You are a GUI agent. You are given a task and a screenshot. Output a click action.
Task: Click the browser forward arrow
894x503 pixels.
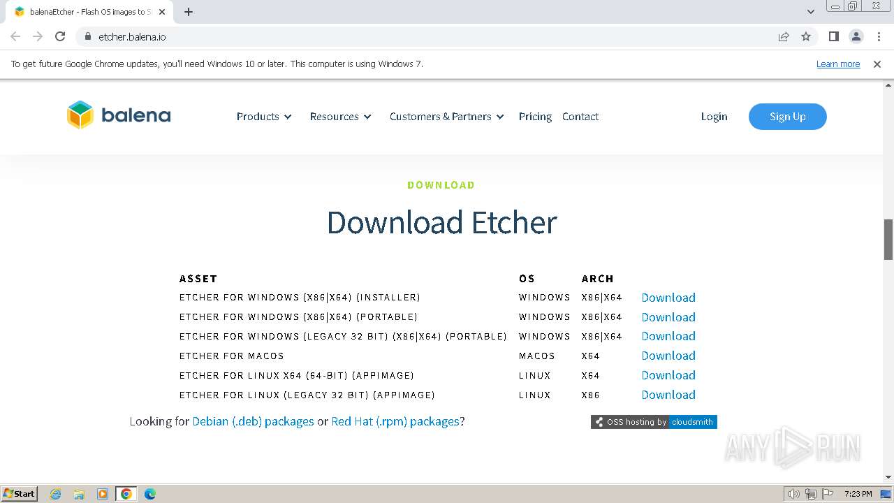coord(38,36)
